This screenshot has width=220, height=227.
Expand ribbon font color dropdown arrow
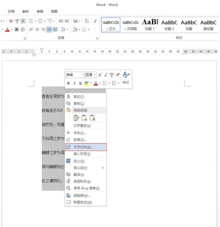pos(12,30)
